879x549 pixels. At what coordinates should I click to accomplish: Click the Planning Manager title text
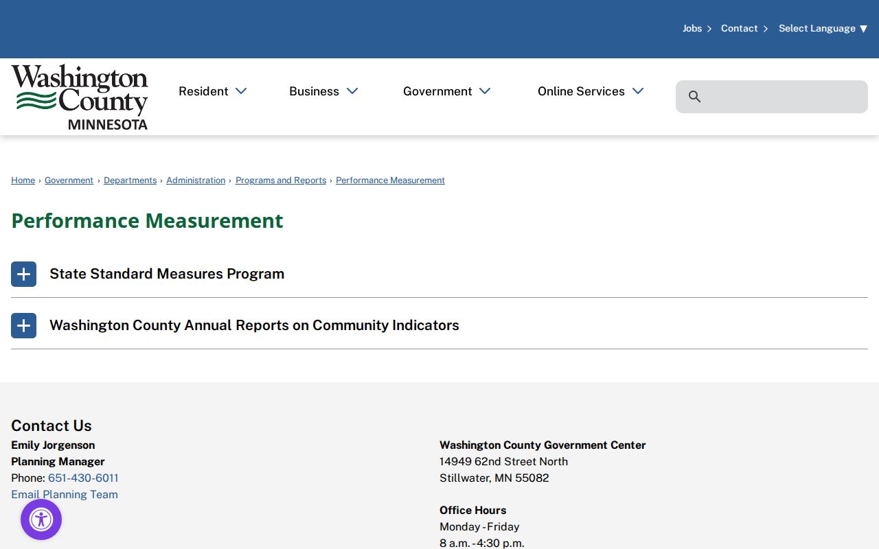click(58, 462)
